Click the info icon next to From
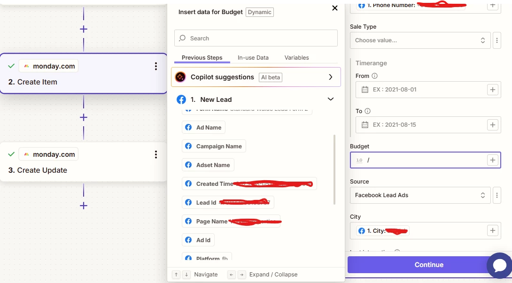The image size is (512, 283). point(374,76)
